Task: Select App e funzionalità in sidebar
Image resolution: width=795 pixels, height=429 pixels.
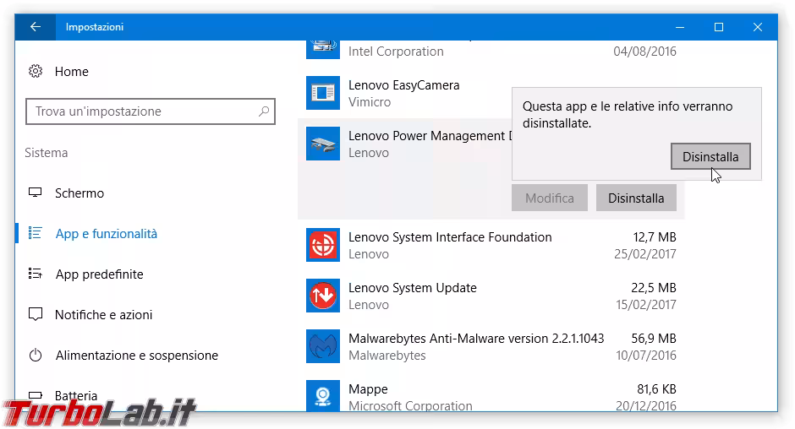Action: pyautogui.click(x=106, y=234)
